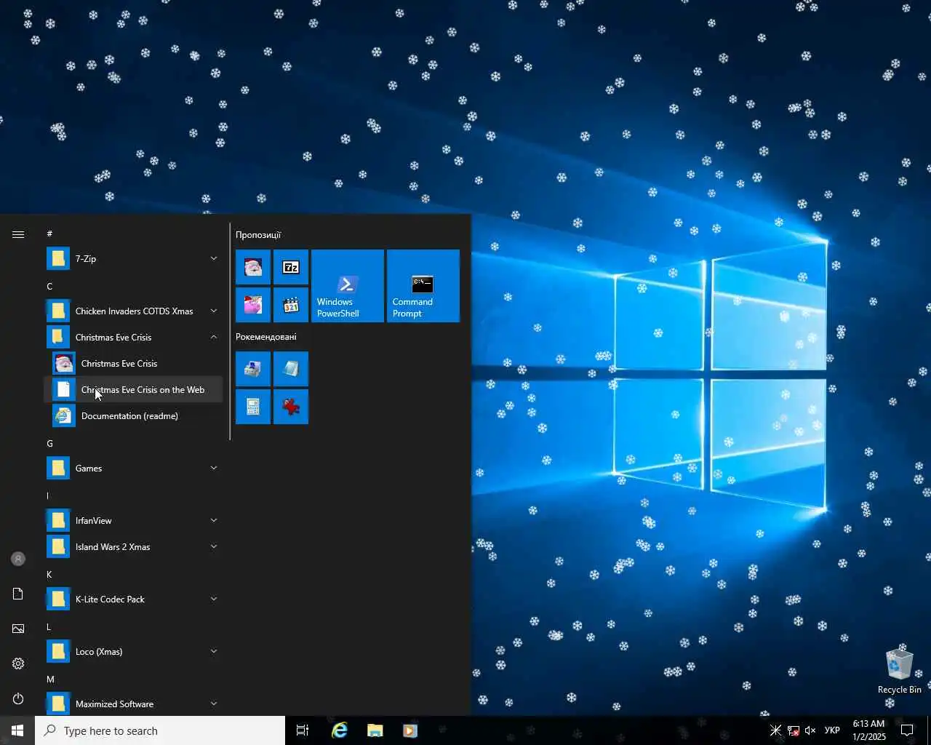Expand the Maximized Software folder
Screen dimensions: 931x745
click(x=134, y=704)
